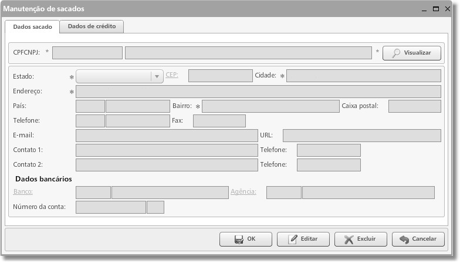Click the Caixa postal field
This screenshot has width=460, height=263.
click(x=414, y=106)
